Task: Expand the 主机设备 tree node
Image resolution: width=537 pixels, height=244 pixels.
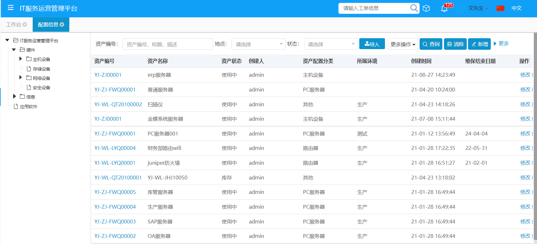Action: point(21,59)
